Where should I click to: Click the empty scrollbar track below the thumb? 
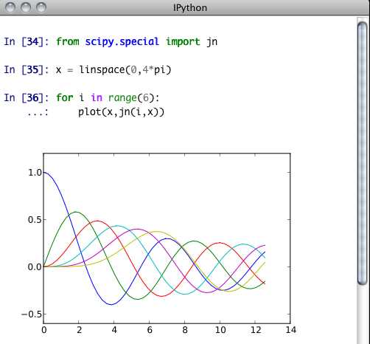[x=363, y=314]
